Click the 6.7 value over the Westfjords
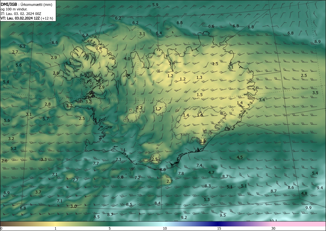 point(85,35)
